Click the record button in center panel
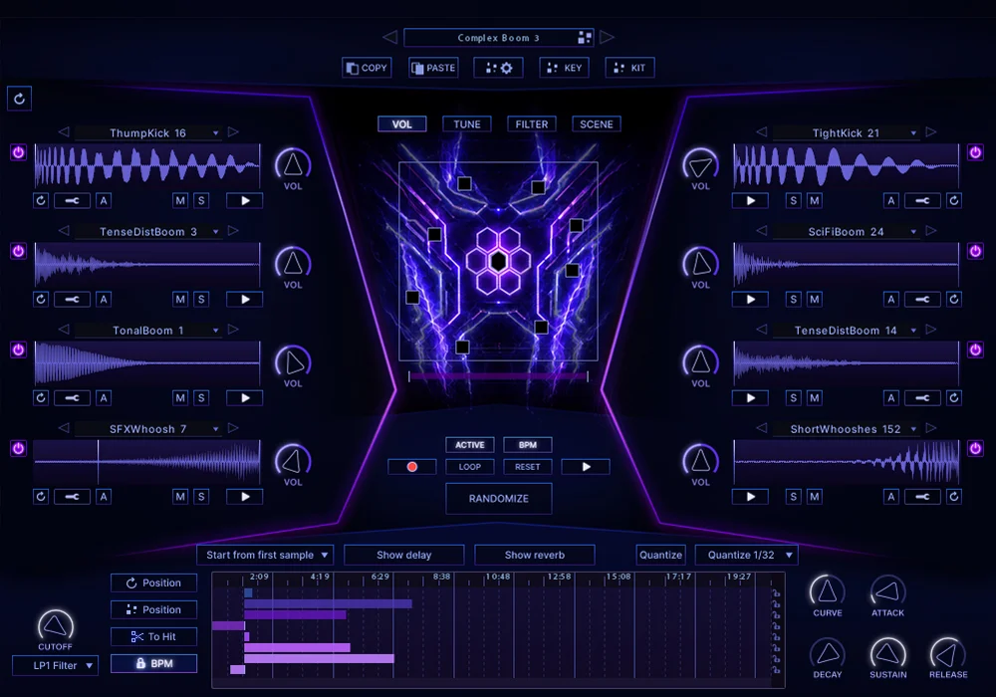 [x=411, y=467]
